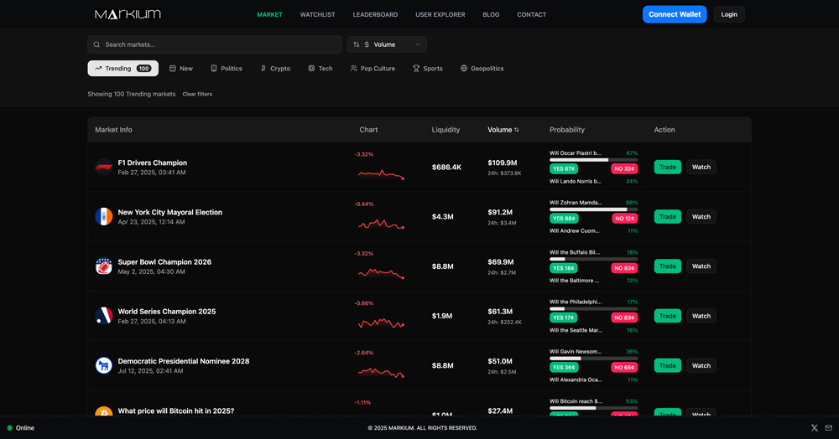The image size is (839, 439).
Task: Click the World Series Champion 2025 icon
Action: point(104,316)
